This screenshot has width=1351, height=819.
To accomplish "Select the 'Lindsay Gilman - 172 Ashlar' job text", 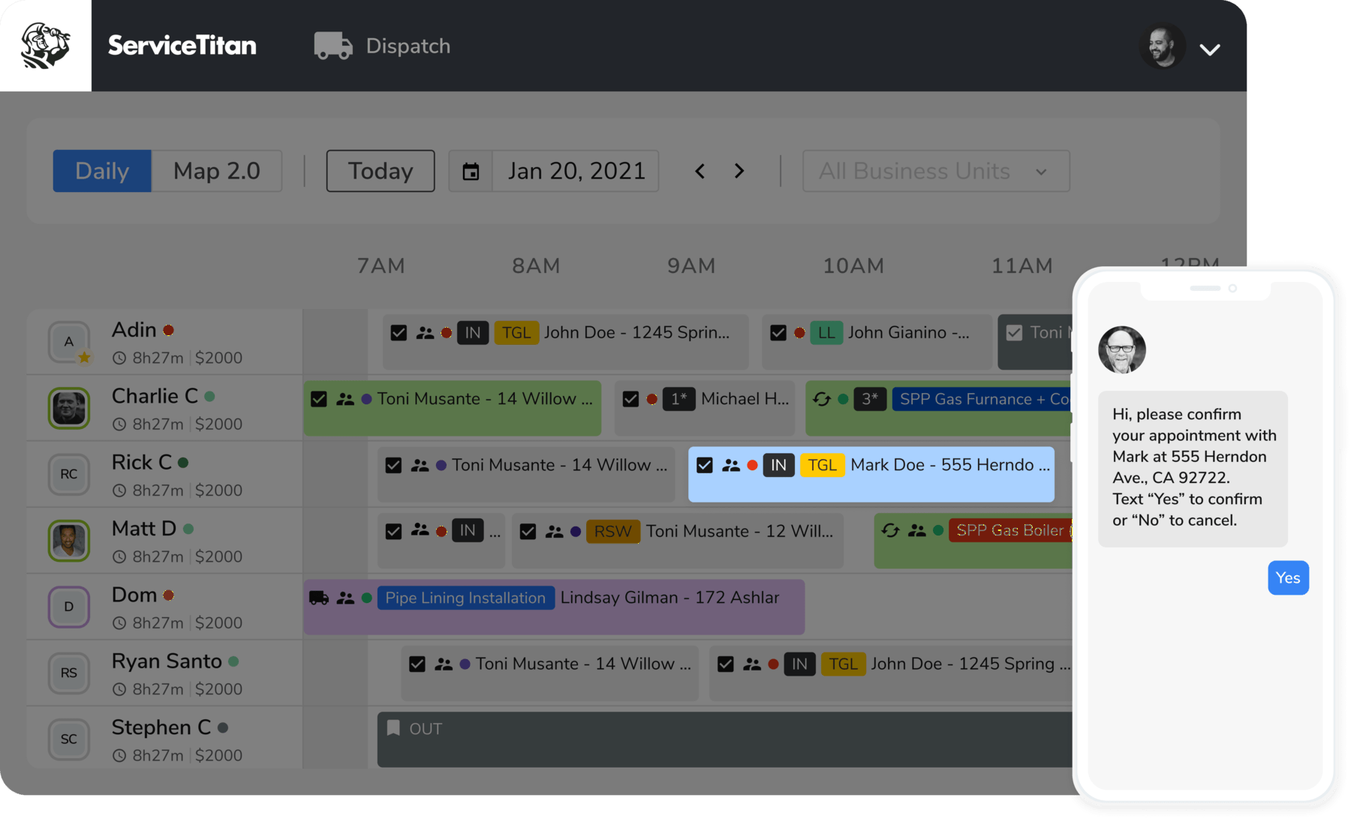I will 670,598.
